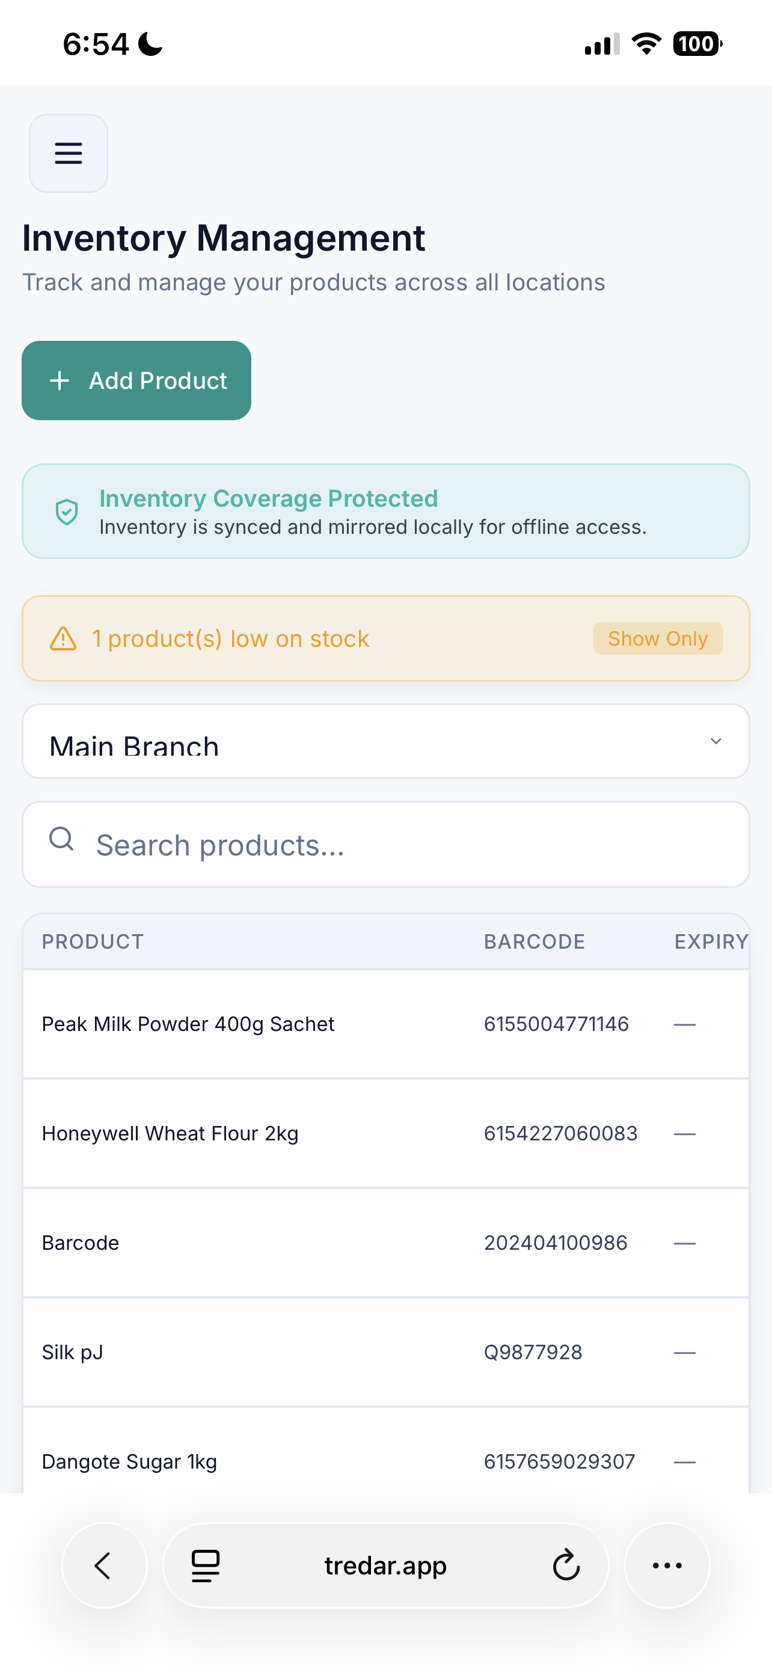Sort by the PRODUCT column header
Screen dimensions: 772x1670
coord(93,941)
